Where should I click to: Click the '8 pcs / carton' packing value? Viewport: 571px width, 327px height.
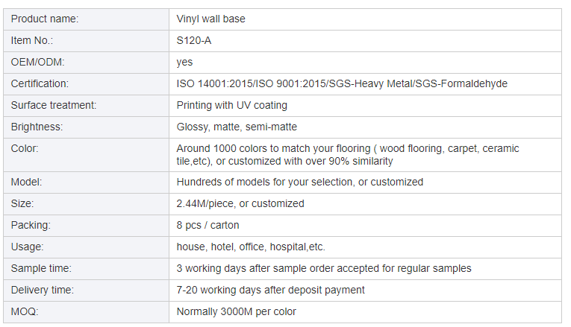pyautogui.click(x=208, y=225)
